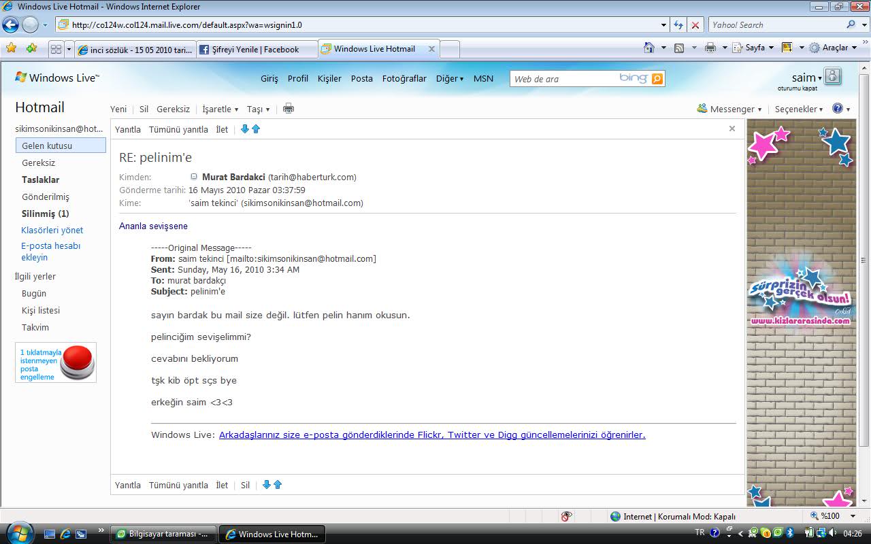
Task: Click Yeni to compose new mail
Action: tap(118, 109)
